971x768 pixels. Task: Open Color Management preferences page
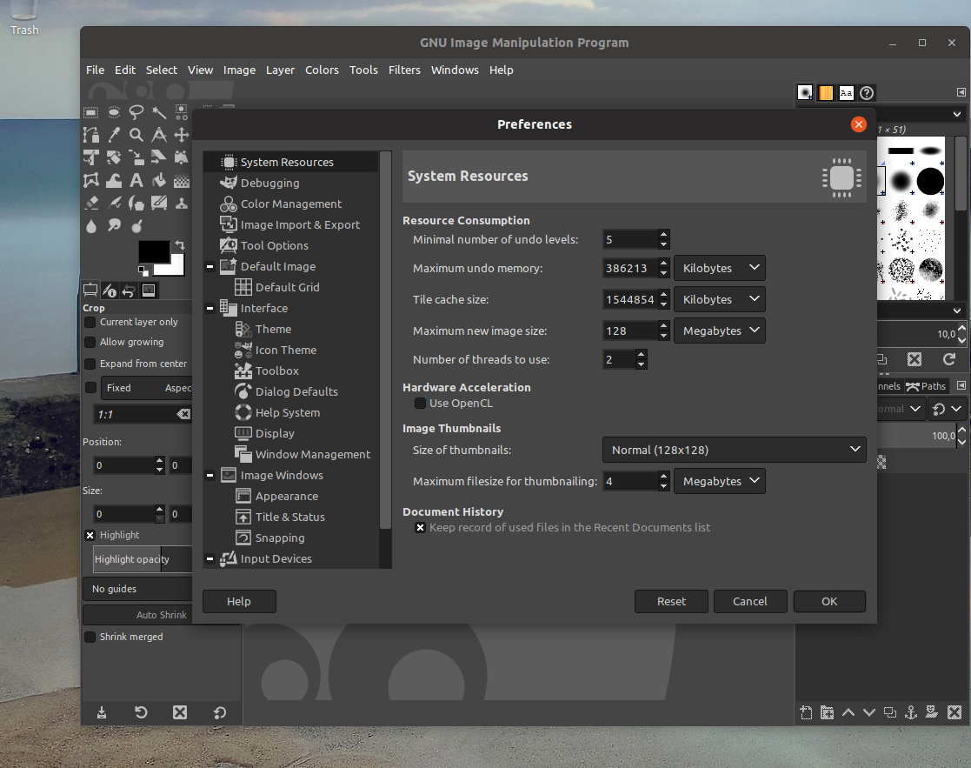click(290, 204)
